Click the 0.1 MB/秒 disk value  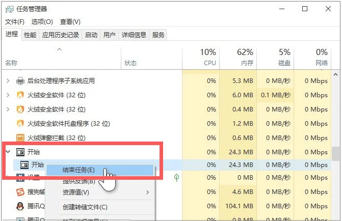point(275,95)
